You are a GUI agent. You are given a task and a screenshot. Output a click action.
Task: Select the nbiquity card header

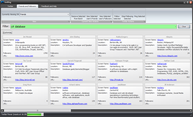[x=168, y=37]
